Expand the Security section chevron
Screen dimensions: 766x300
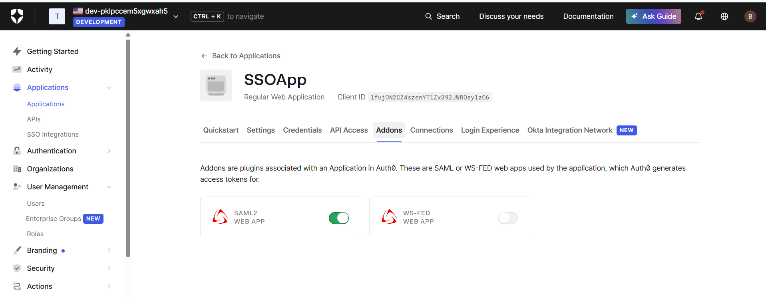tap(109, 268)
